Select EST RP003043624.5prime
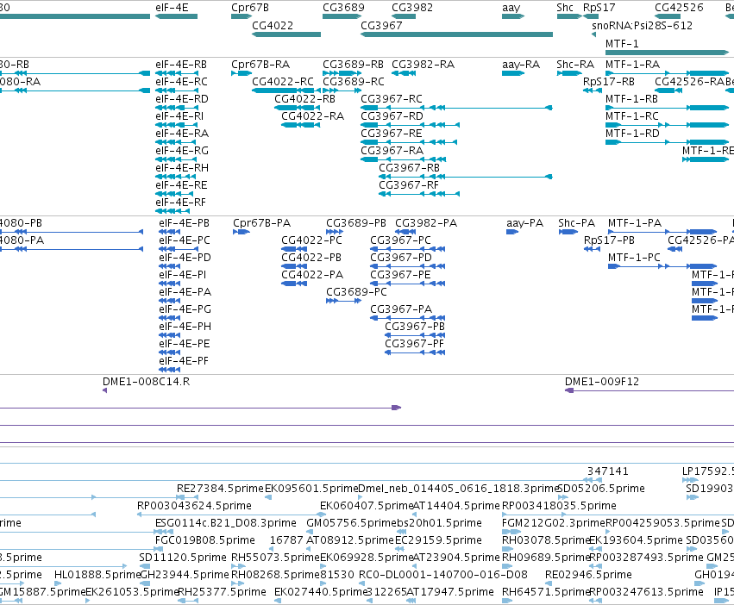 pyautogui.click(x=194, y=506)
